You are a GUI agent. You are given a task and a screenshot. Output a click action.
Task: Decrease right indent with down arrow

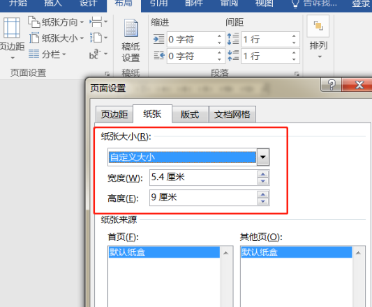click(219, 59)
